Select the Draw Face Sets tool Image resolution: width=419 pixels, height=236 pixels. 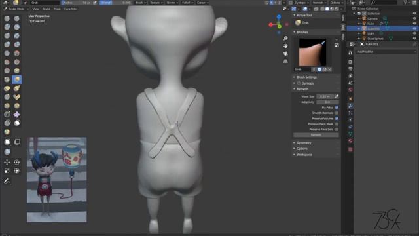coord(7,132)
